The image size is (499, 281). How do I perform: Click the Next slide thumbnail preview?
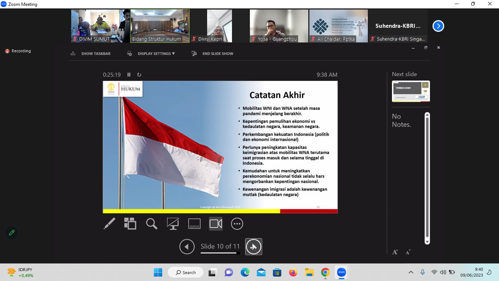pyautogui.click(x=411, y=91)
